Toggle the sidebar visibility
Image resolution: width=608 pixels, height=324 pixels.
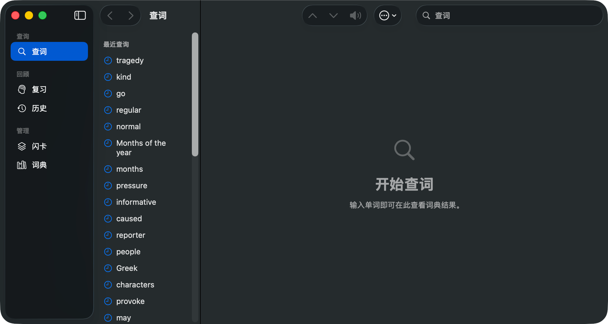pos(80,15)
